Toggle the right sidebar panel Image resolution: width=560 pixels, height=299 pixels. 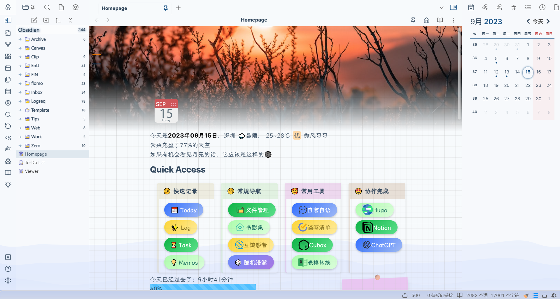coord(453,8)
